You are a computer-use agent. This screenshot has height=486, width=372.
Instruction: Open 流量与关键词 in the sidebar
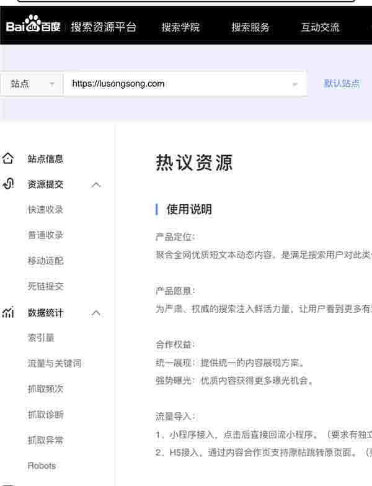(x=55, y=363)
